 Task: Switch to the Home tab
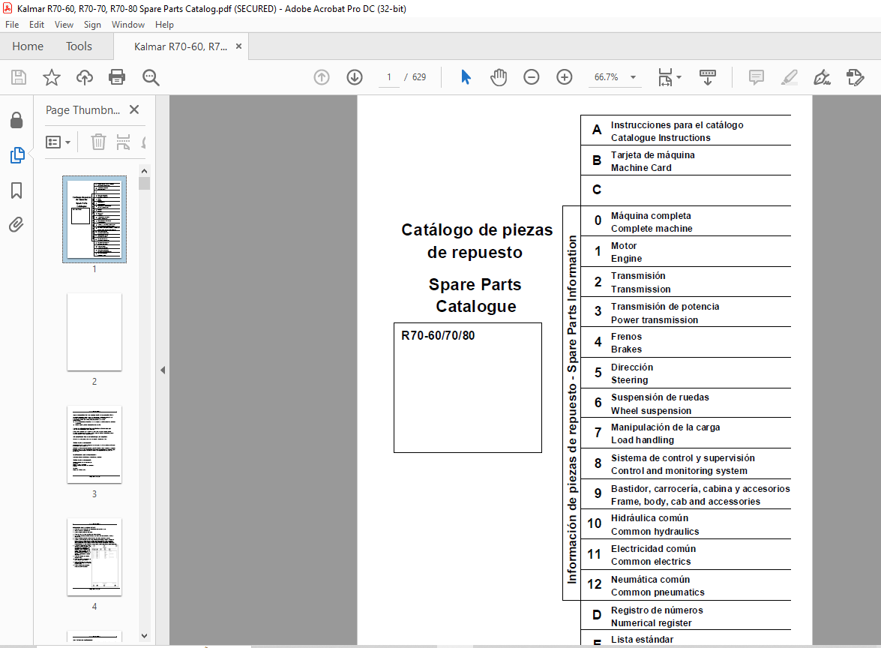28,46
